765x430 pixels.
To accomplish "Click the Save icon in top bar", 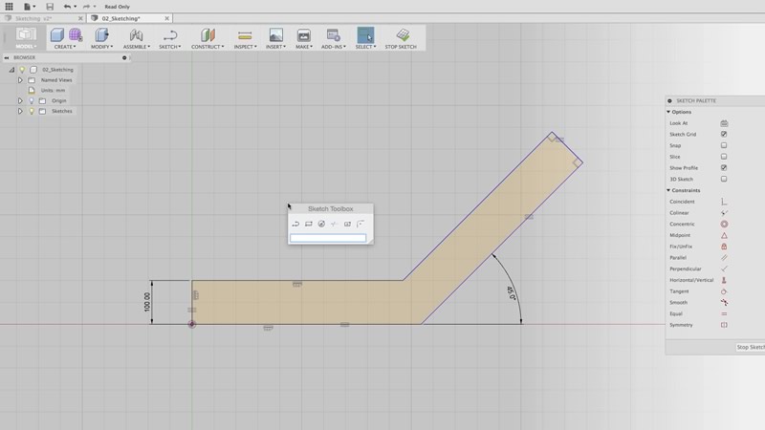I will [50, 7].
